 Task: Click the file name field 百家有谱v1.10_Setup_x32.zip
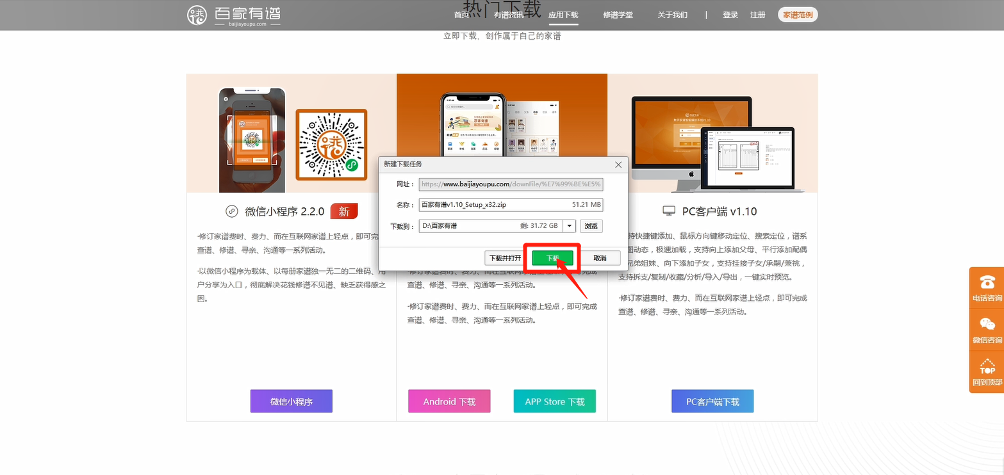click(x=511, y=205)
